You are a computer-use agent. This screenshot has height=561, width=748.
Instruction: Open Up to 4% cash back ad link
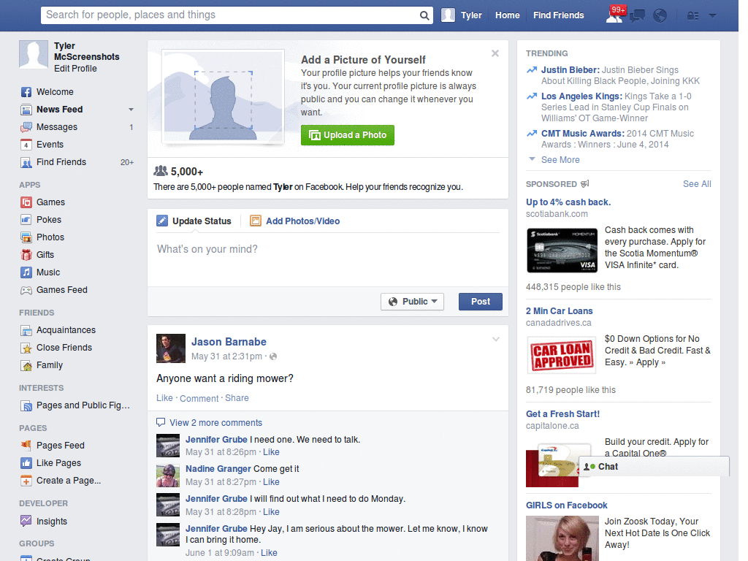click(x=568, y=202)
